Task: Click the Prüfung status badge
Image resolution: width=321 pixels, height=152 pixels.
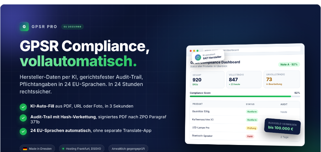Action: (x=252, y=128)
